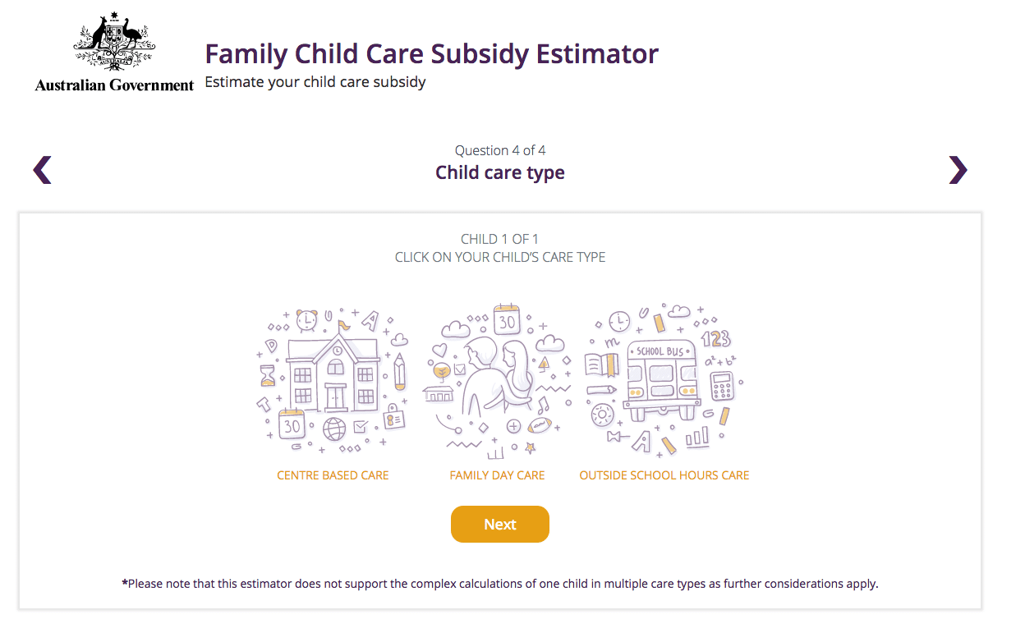Click the alarm clock doodle above the school building
Viewport: 1025px width, 642px height.
point(307,319)
